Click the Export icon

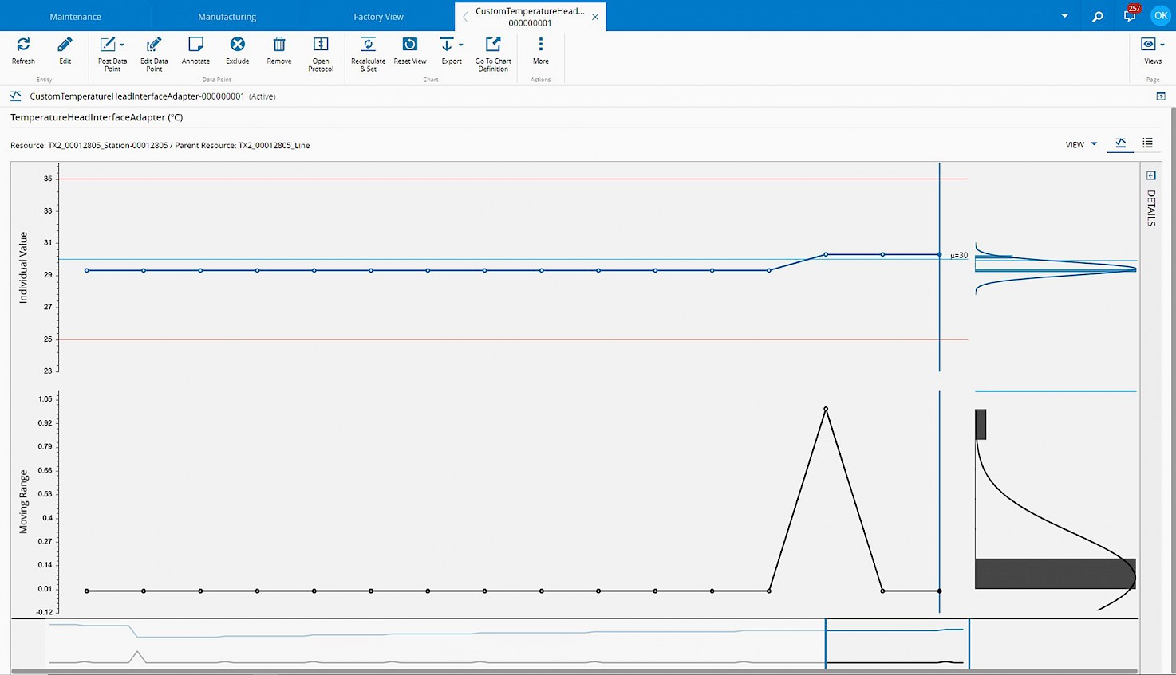[447, 45]
